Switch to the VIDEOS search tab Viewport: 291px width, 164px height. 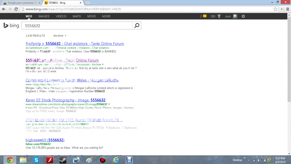click(61, 16)
